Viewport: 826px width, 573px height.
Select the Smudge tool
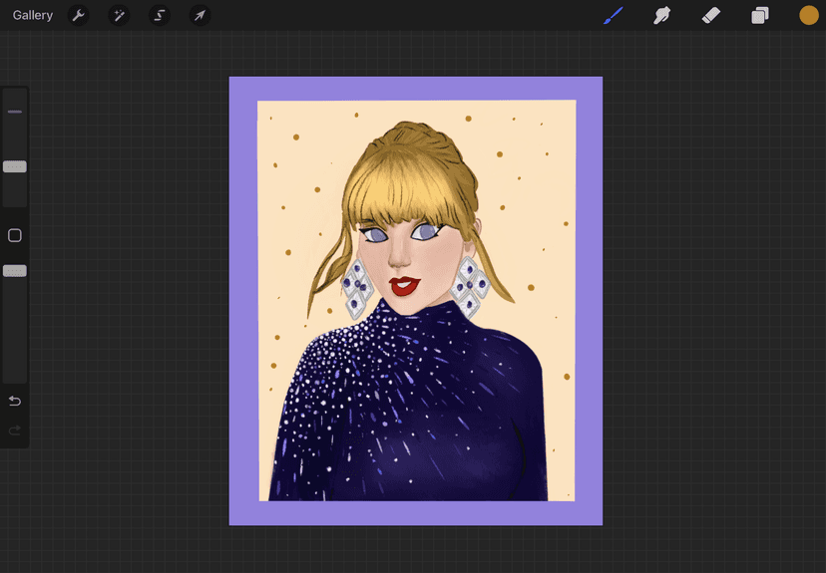tap(661, 15)
